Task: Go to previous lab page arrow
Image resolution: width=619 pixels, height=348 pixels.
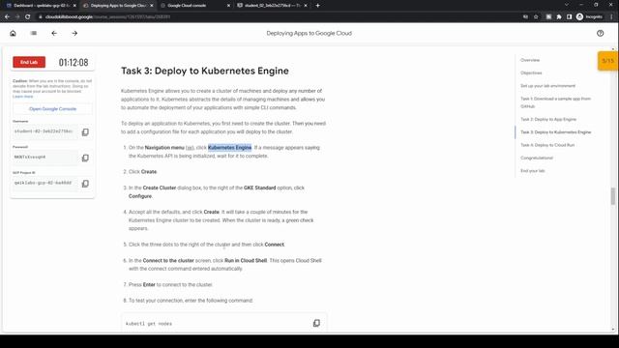Action: tap(54, 33)
